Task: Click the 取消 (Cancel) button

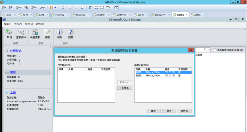Action: [x=169, y=111]
